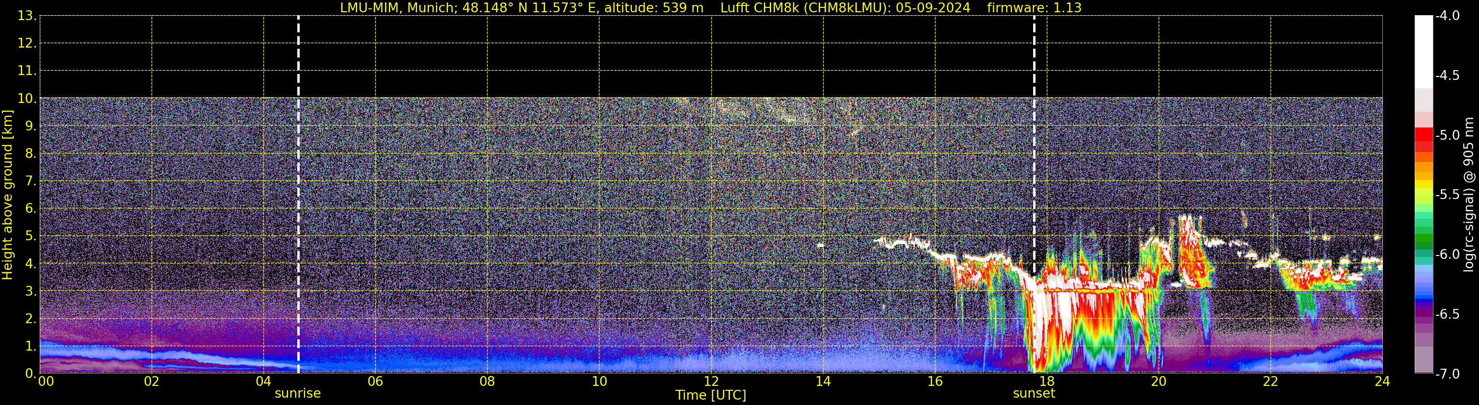Click the '12.' height axis tick label
This screenshot has width=1479, height=405.
(x=27, y=44)
